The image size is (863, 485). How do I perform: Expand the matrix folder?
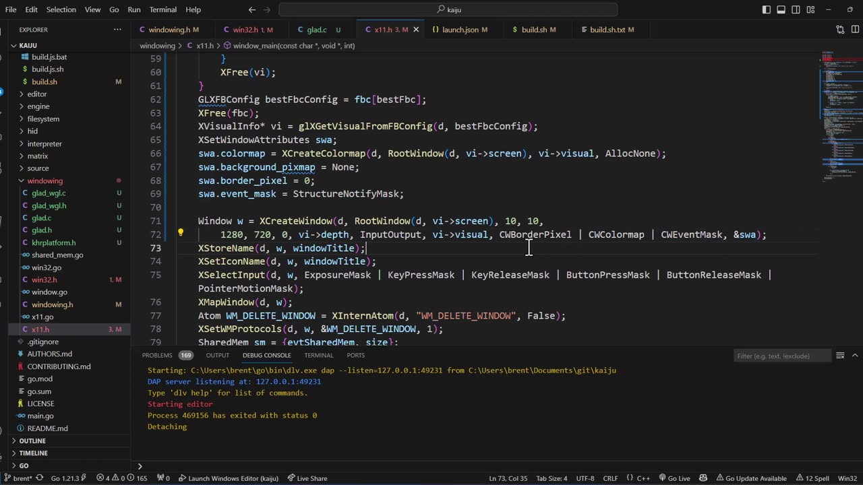38,156
